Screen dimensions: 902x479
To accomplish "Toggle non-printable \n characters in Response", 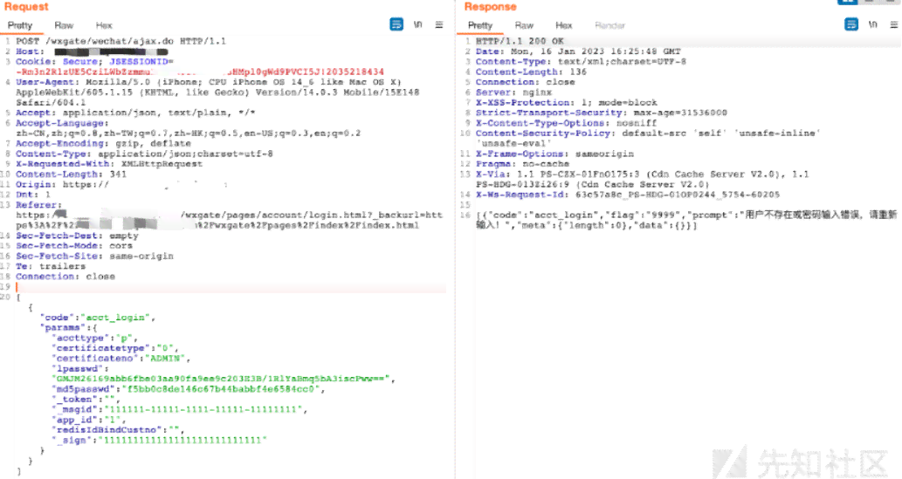I will [x=872, y=24].
